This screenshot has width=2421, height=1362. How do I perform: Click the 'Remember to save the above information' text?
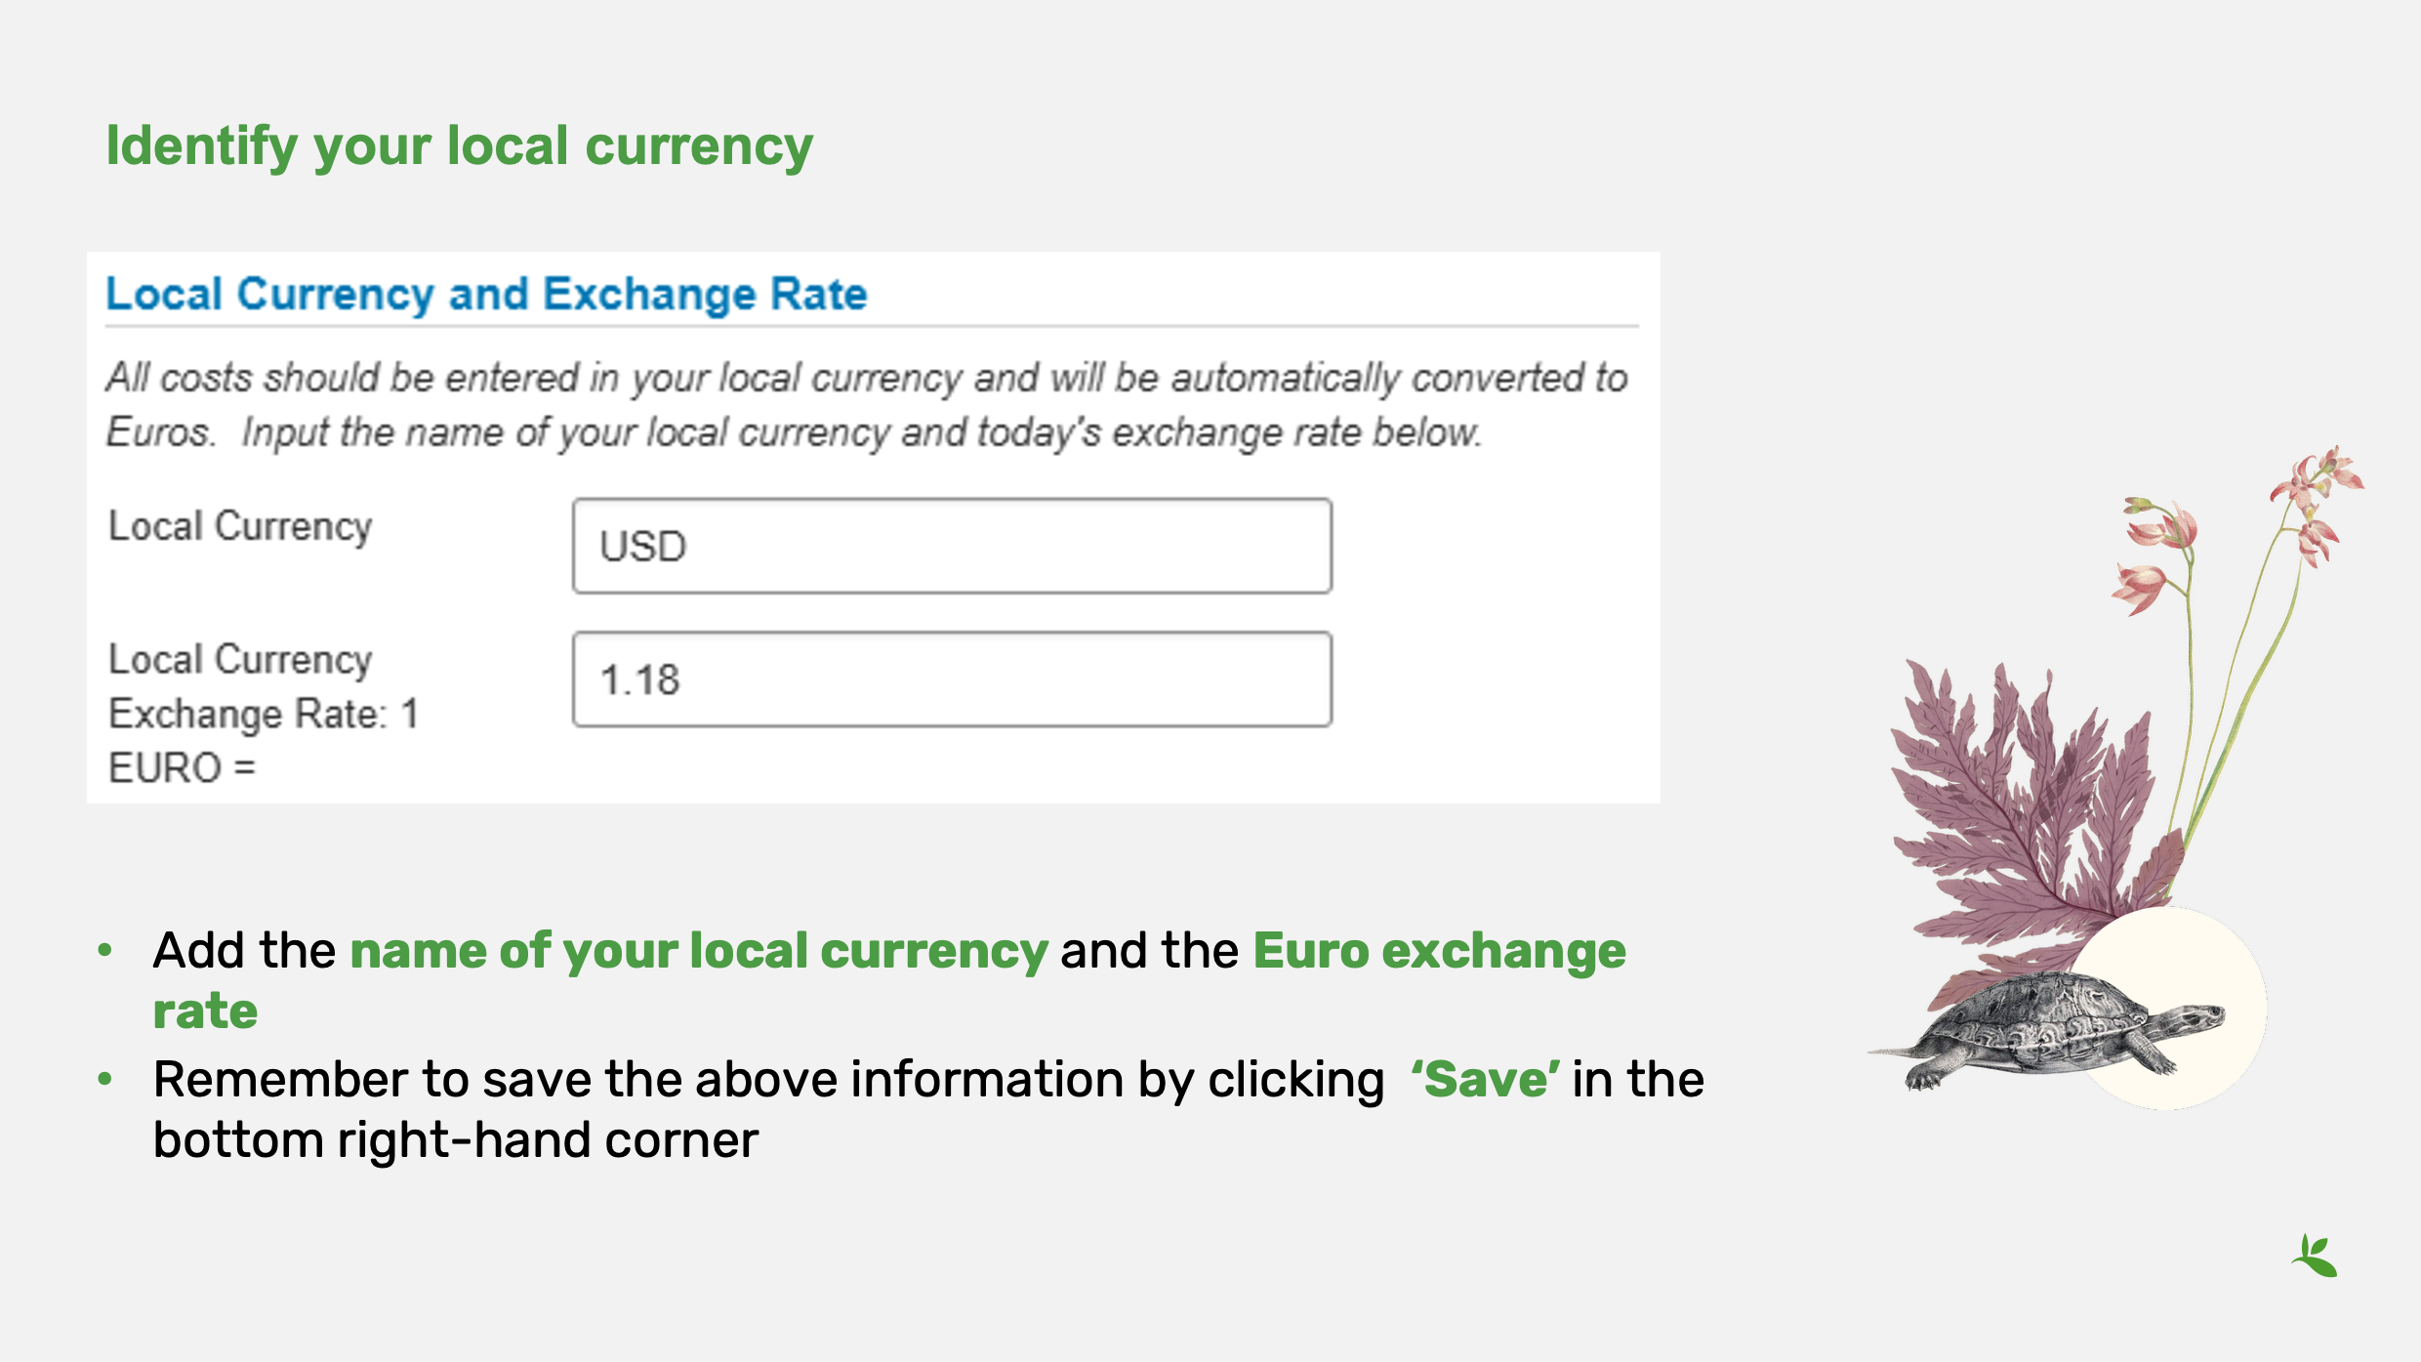tap(769, 1080)
